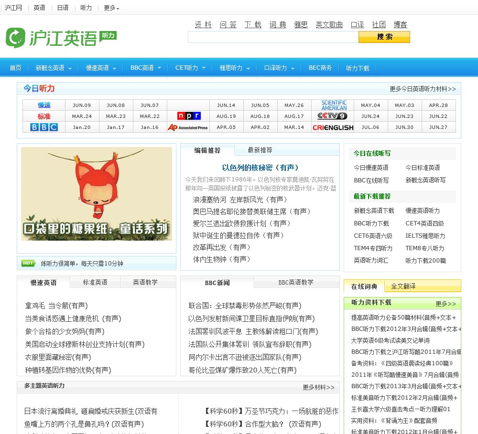The height and width of the screenshot is (434, 478).
Task: Open the 慢速 JUN.09 listening entry
Action: [x=82, y=105]
